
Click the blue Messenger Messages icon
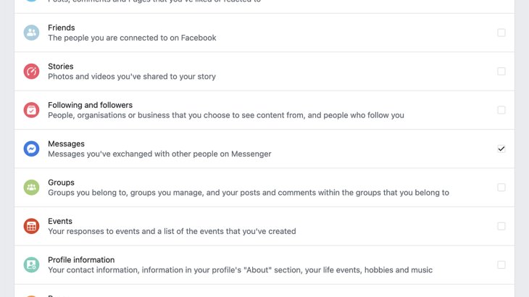31,148
